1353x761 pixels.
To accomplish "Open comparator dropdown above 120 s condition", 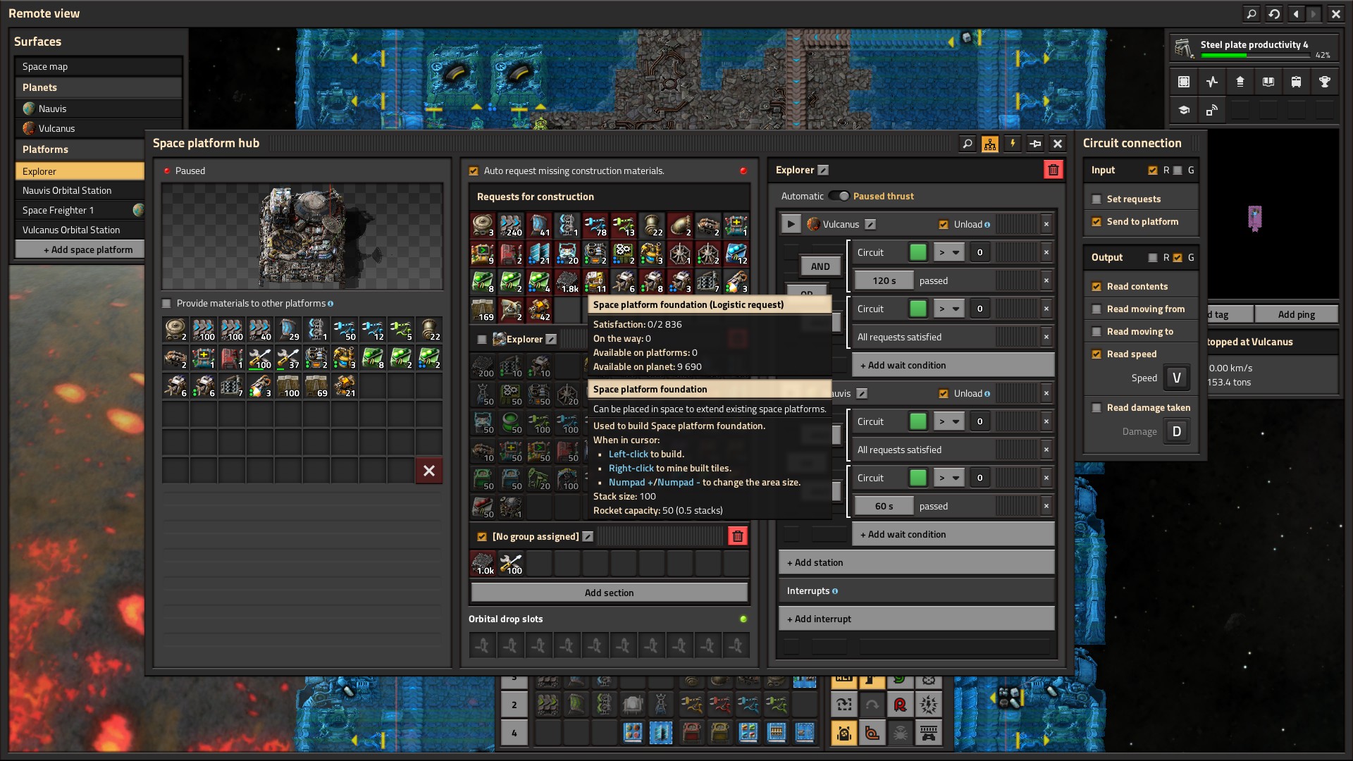I will (949, 252).
